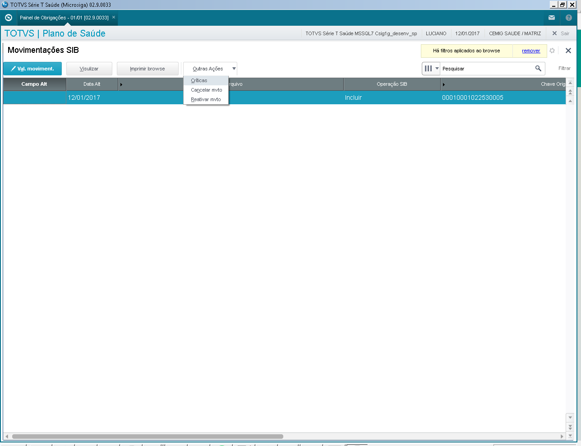The width and height of the screenshot is (581, 446).
Task: Open the search column selector dropdown
Action: click(x=431, y=69)
